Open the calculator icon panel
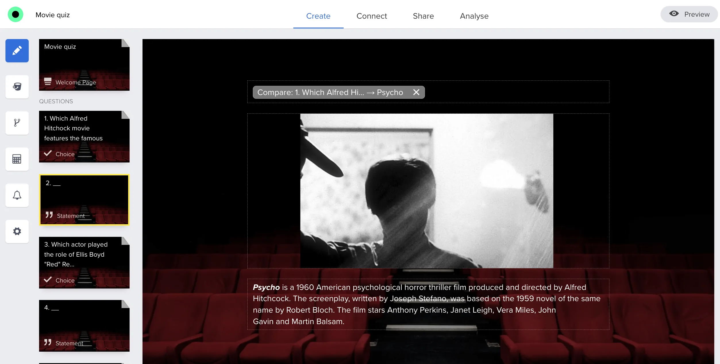This screenshot has width=720, height=364. pos(17,159)
